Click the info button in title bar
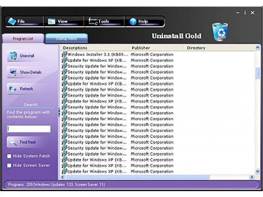This screenshot has width=263, height=197. point(245,13)
